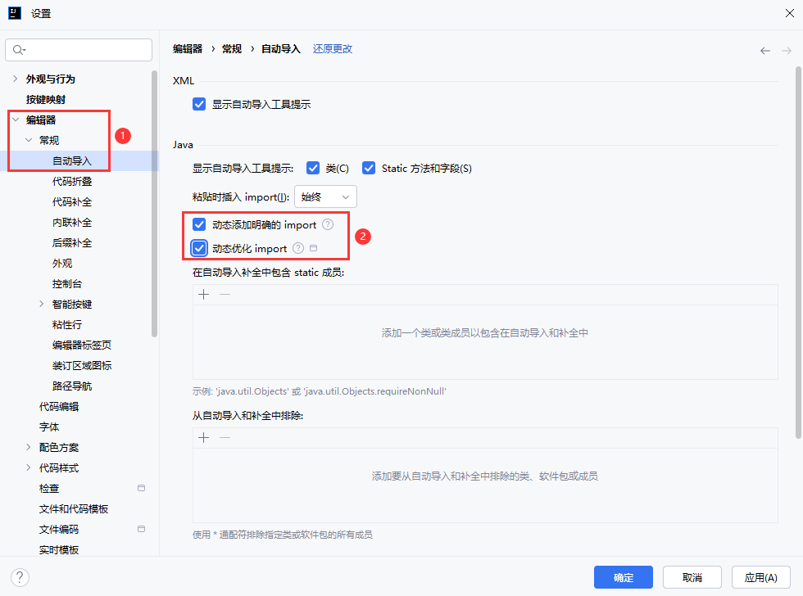
Task: Click the 取消 button
Action: click(x=692, y=577)
